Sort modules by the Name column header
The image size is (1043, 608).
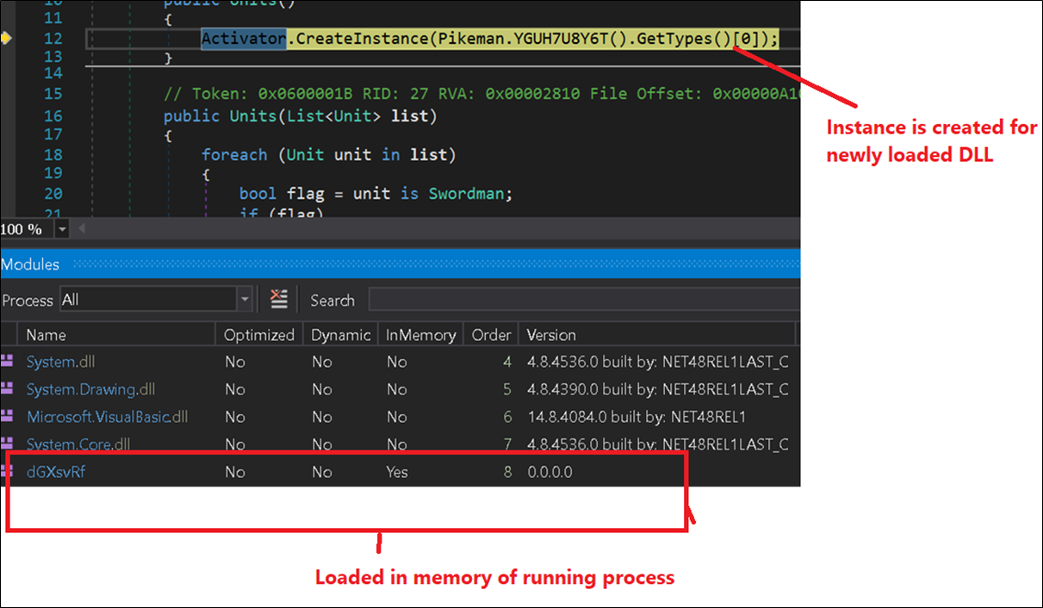(47, 335)
